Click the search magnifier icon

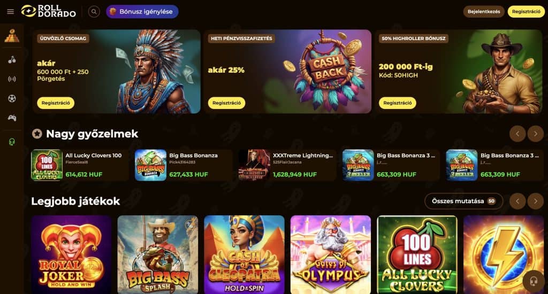tap(94, 12)
